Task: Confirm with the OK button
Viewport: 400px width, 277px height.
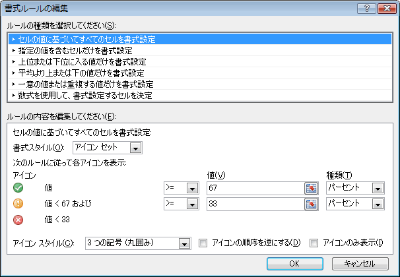Action: (x=295, y=264)
